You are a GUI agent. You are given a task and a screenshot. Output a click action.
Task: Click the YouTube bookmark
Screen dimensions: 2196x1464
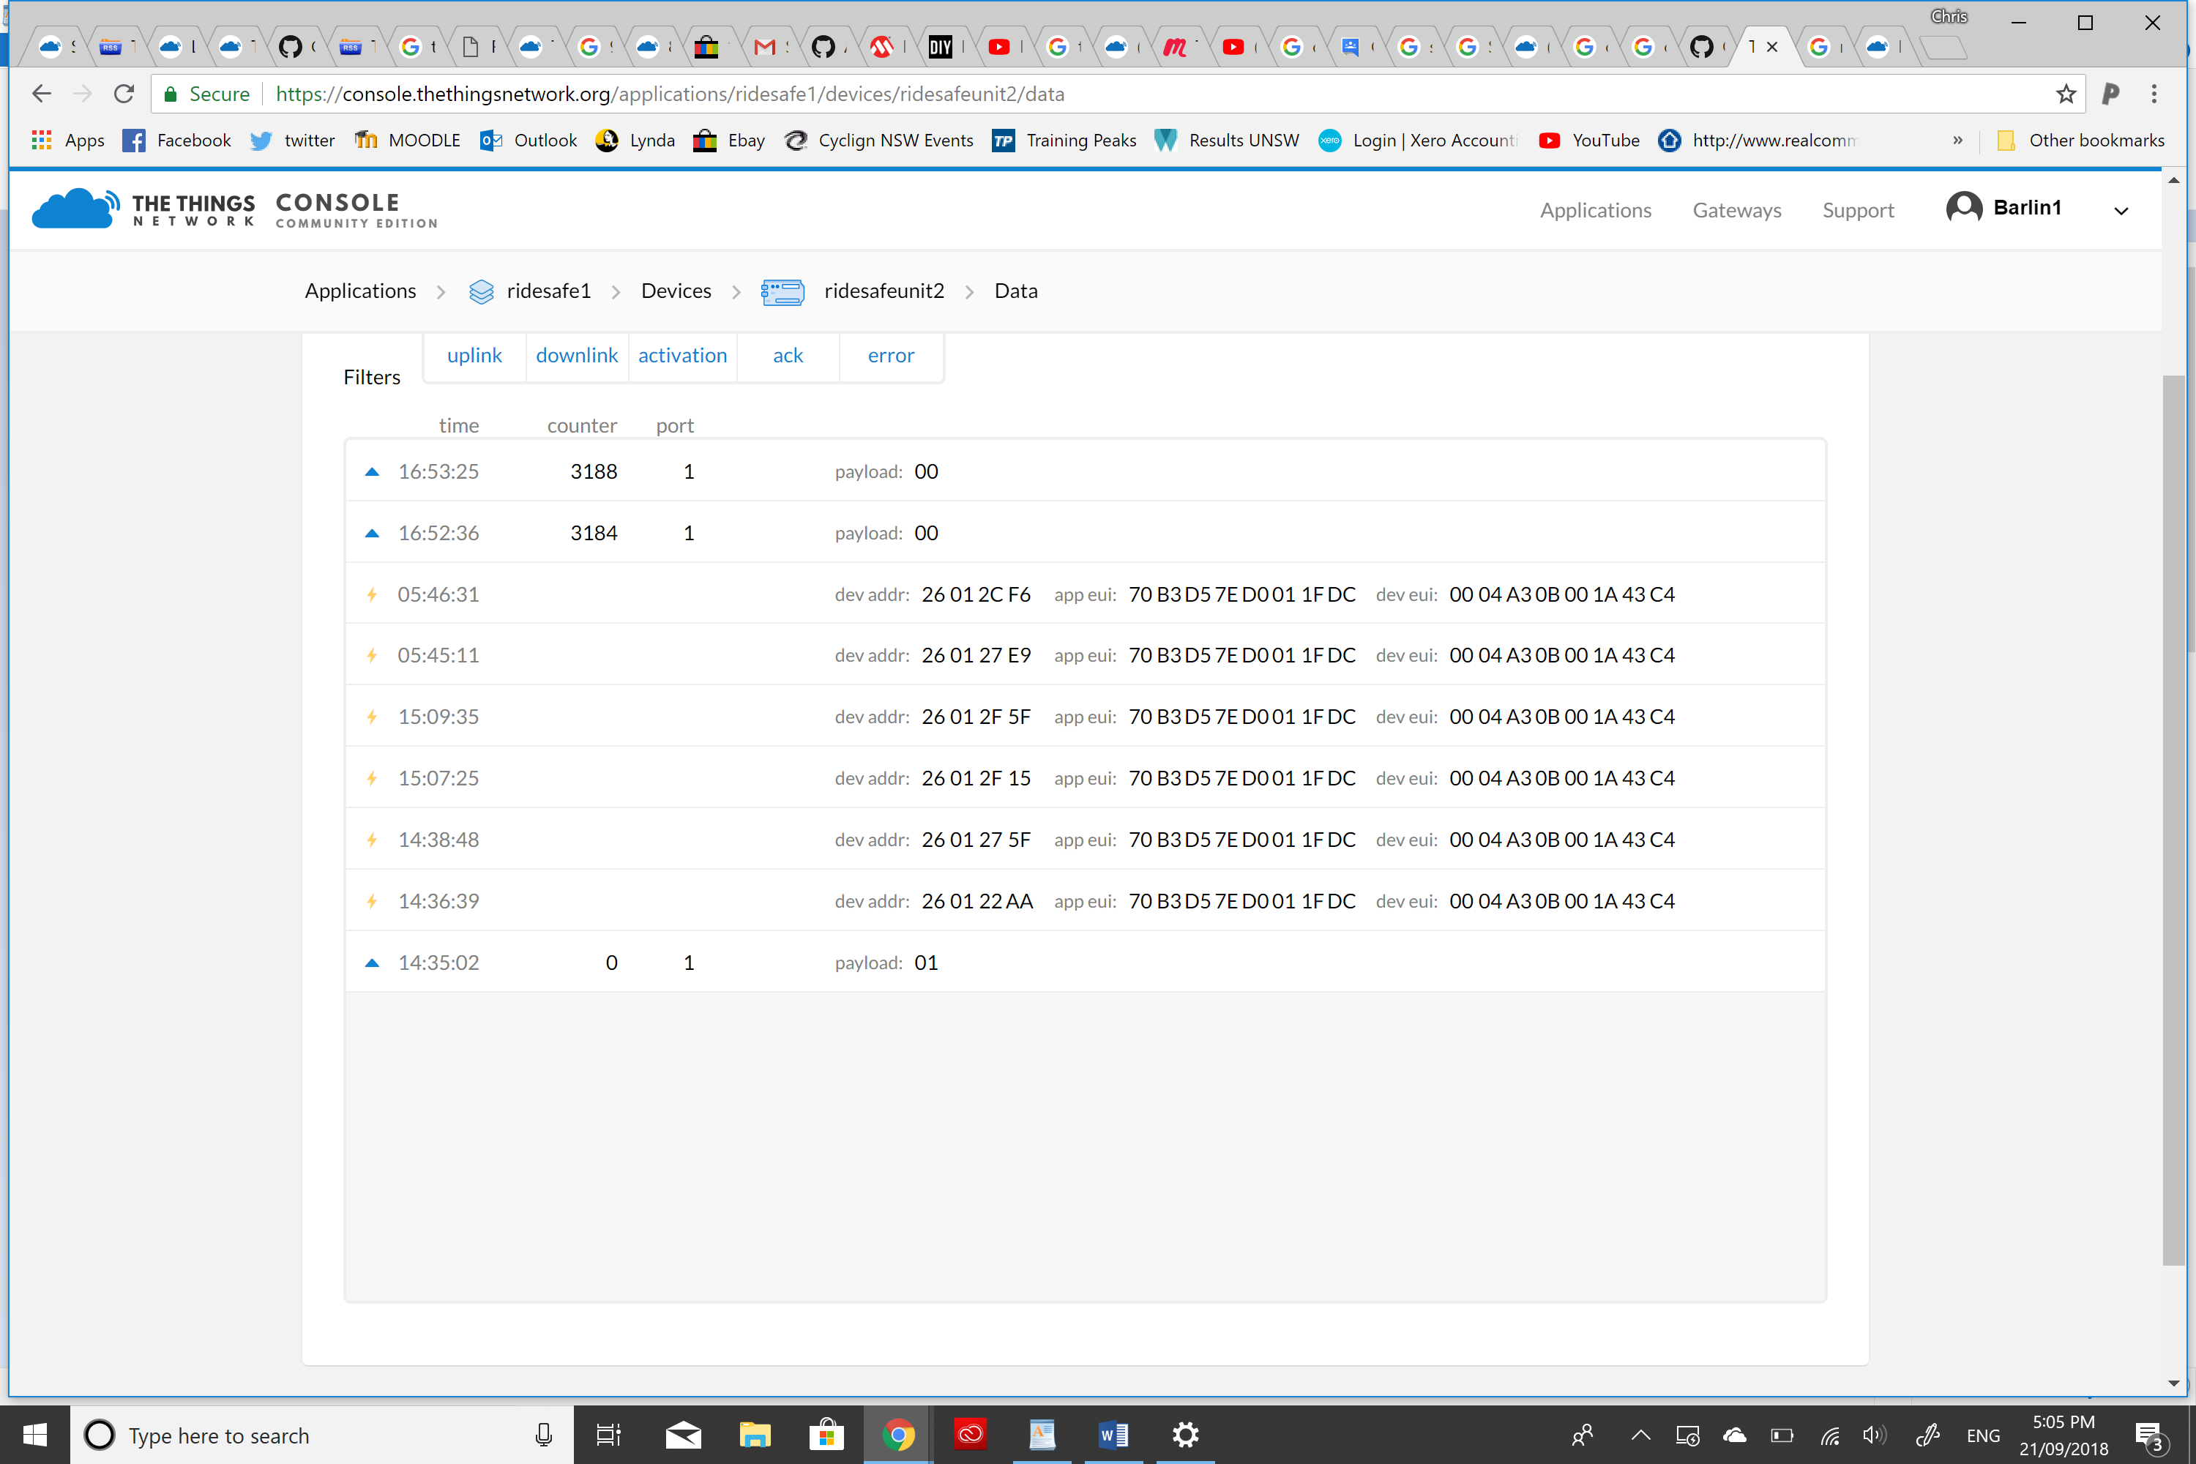click(x=1588, y=141)
